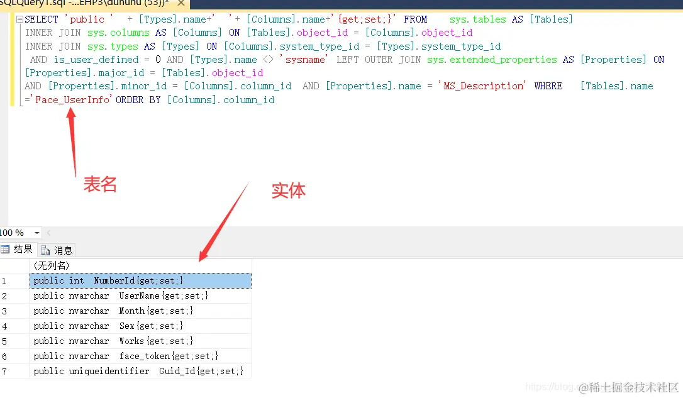Open the 100 % zoom dropdown
The width and height of the screenshot is (683, 398).
click(x=37, y=233)
